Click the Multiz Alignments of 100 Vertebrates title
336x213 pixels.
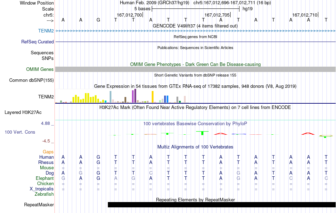click(x=195, y=147)
